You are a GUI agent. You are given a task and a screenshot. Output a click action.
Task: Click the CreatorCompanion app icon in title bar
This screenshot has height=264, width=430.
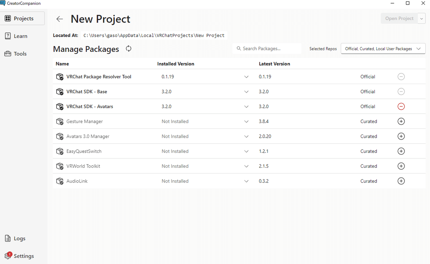pyautogui.click(x=3, y=3)
